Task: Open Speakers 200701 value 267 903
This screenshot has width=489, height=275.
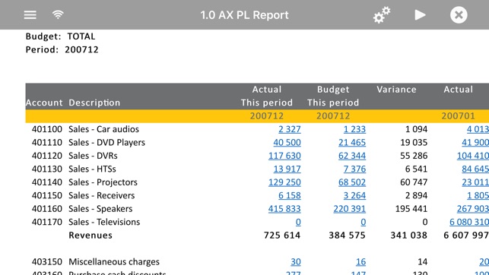Action: pyautogui.click(x=473, y=208)
